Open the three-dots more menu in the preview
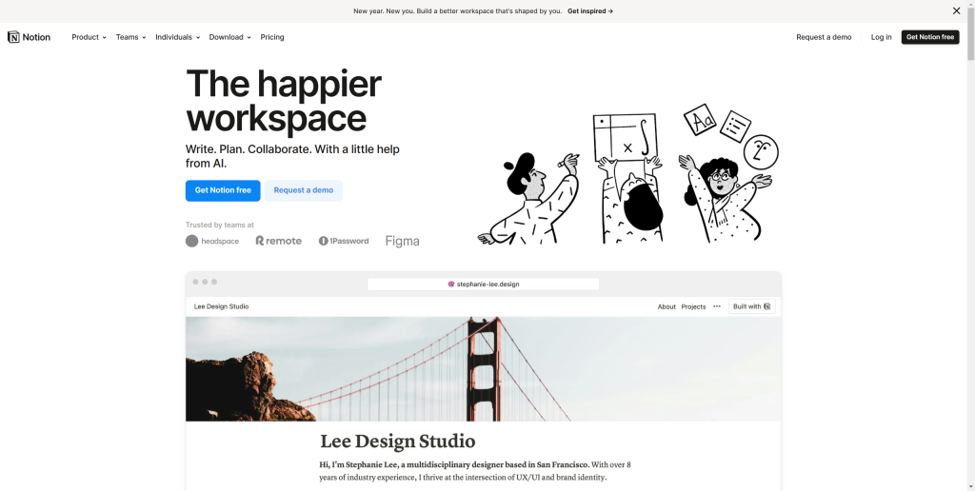Image resolution: width=975 pixels, height=491 pixels. pos(717,306)
